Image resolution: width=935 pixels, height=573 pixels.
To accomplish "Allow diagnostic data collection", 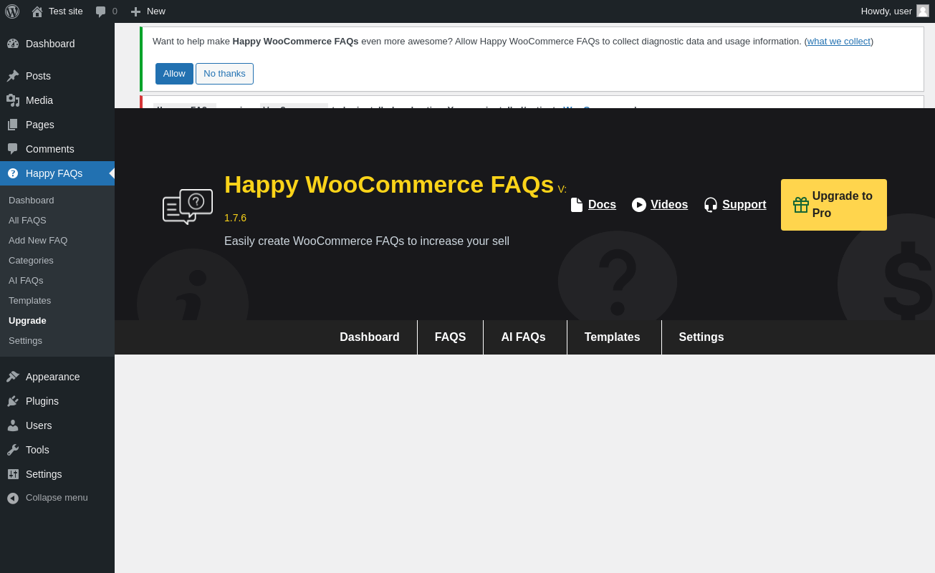I will (174, 74).
